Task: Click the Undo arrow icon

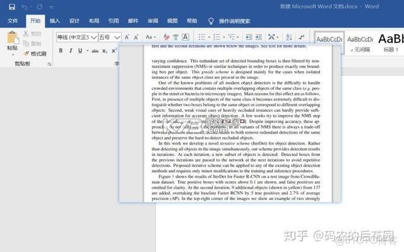Action: point(25,7)
